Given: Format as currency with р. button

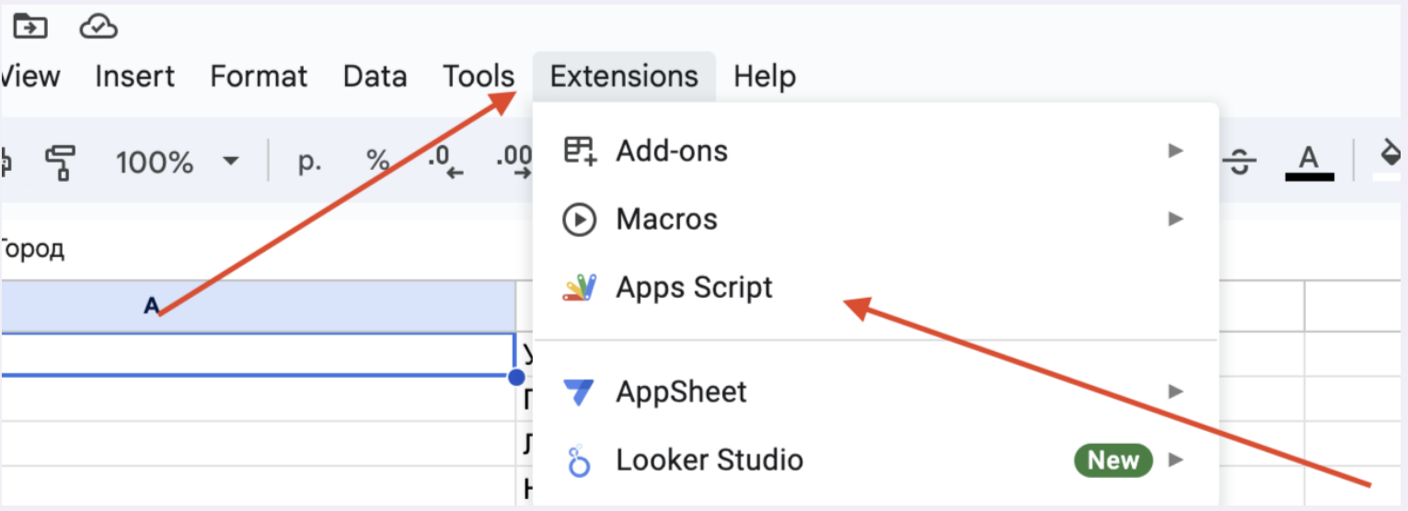Looking at the screenshot, I should pyautogui.click(x=310, y=163).
